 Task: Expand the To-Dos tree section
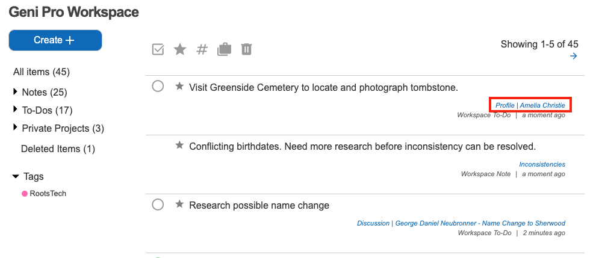[16, 110]
